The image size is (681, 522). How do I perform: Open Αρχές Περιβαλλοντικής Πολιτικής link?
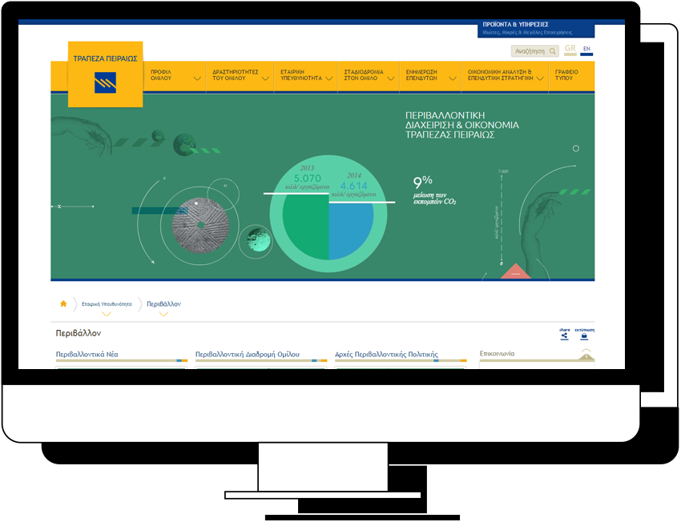[x=386, y=354]
